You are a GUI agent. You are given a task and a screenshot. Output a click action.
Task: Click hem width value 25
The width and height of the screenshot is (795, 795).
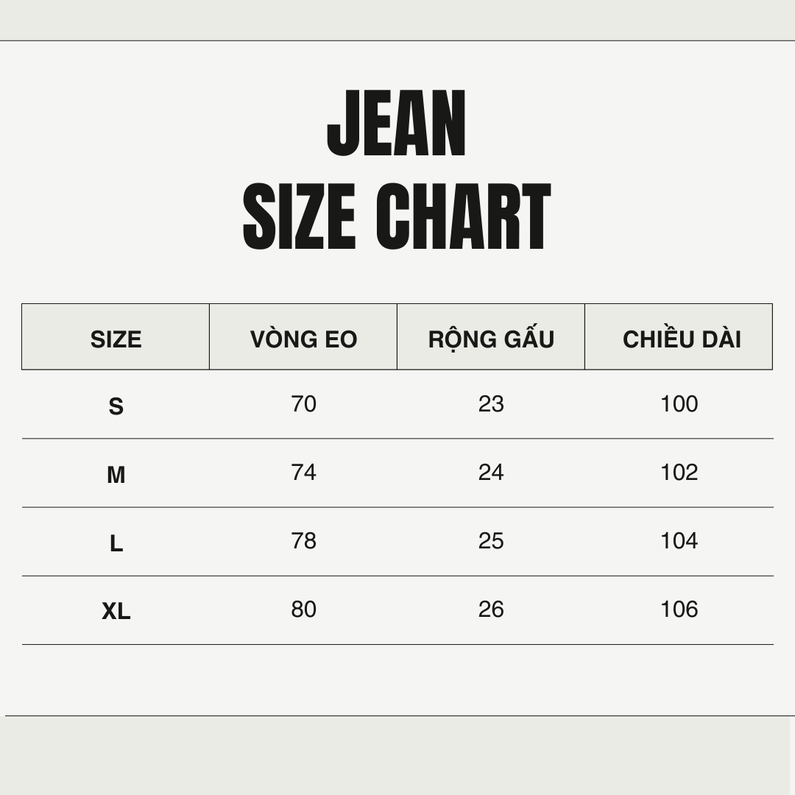point(491,541)
